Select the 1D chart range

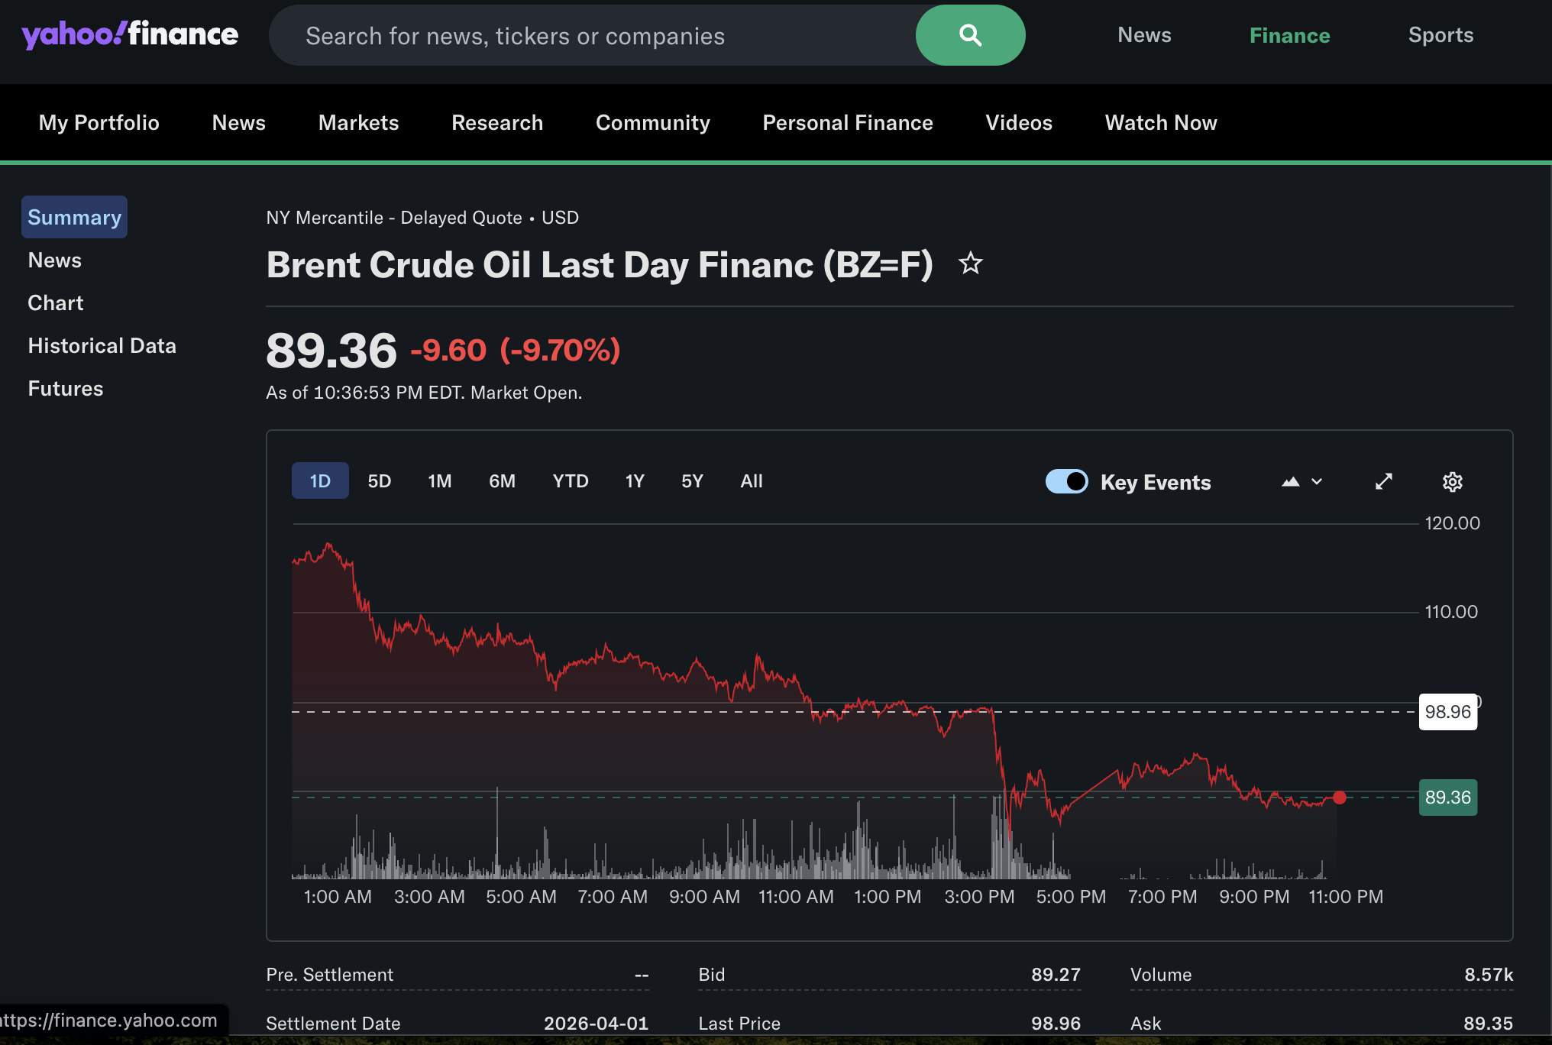pyautogui.click(x=320, y=481)
